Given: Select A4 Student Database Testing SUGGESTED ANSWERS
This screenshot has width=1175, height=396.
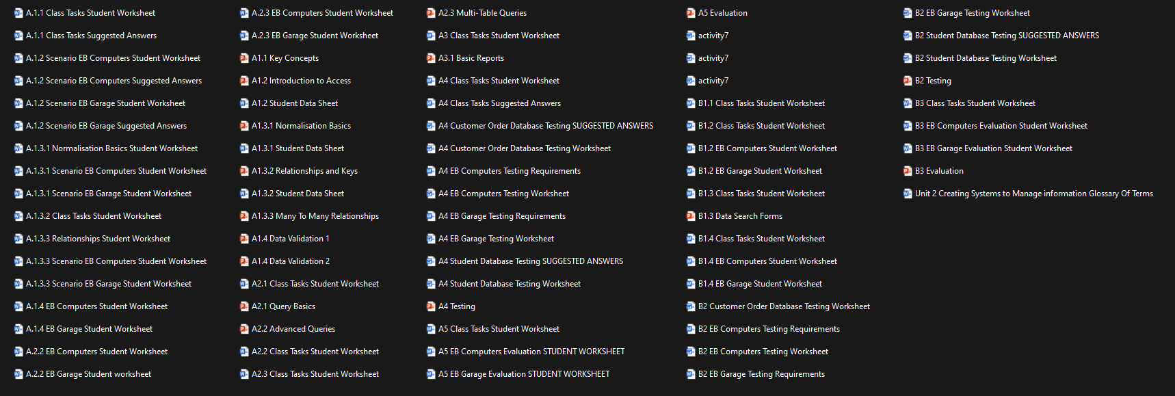Looking at the screenshot, I should pyautogui.click(x=531, y=261).
